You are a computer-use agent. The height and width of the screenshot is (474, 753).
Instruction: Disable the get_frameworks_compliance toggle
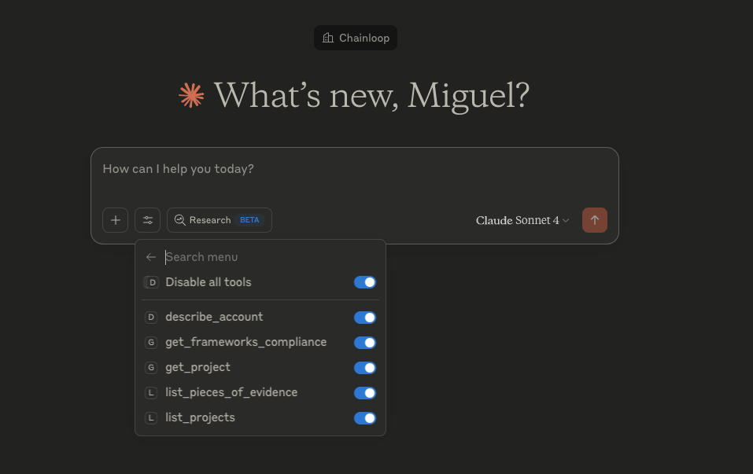365,343
